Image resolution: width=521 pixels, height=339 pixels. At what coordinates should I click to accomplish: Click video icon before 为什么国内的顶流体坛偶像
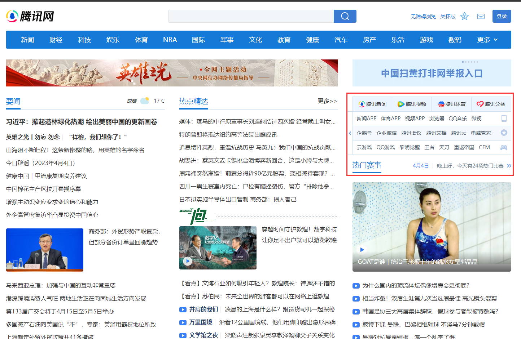356,286
